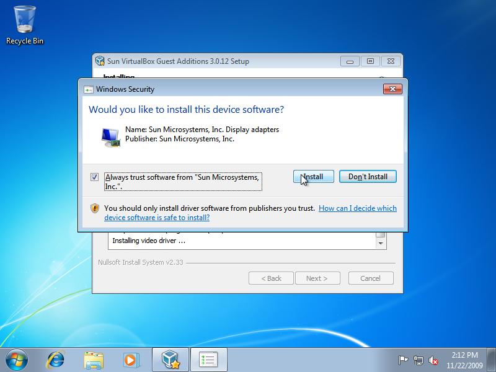Click the Windows Start orb
Viewport: 496px width, 372px height.
(x=16, y=359)
